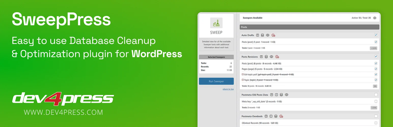Click the Size value 11 KB
This screenshot has width=393, height=127.
point(229,70)
